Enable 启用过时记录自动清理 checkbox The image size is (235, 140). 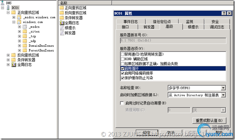(x=122, y=103)
